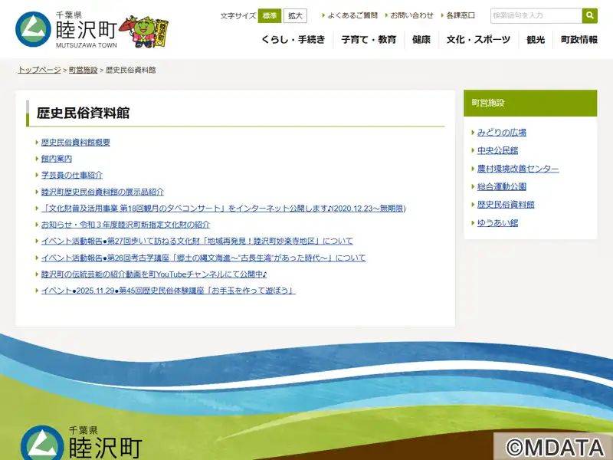Open the お問い合わせ link

click(411, 15)
